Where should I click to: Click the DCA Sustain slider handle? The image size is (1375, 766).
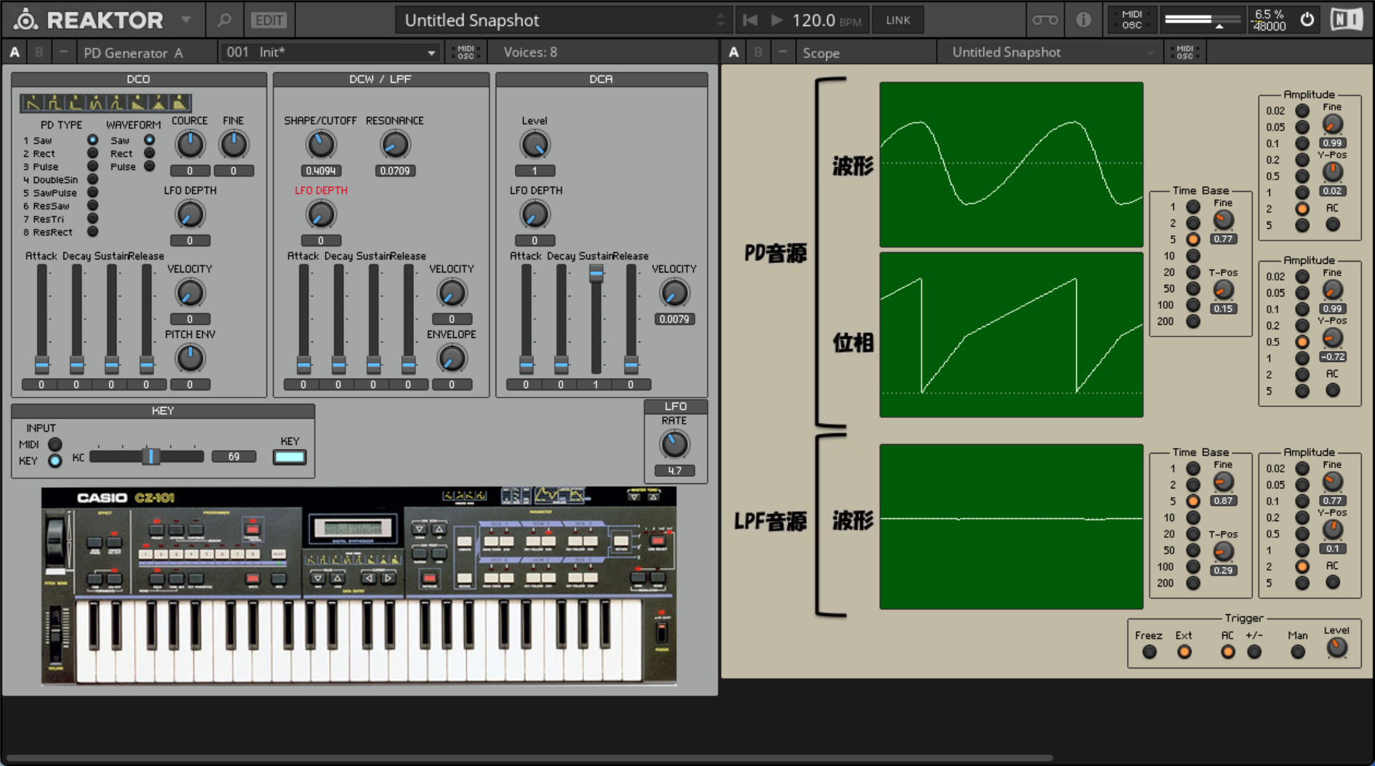click(596, 274)
